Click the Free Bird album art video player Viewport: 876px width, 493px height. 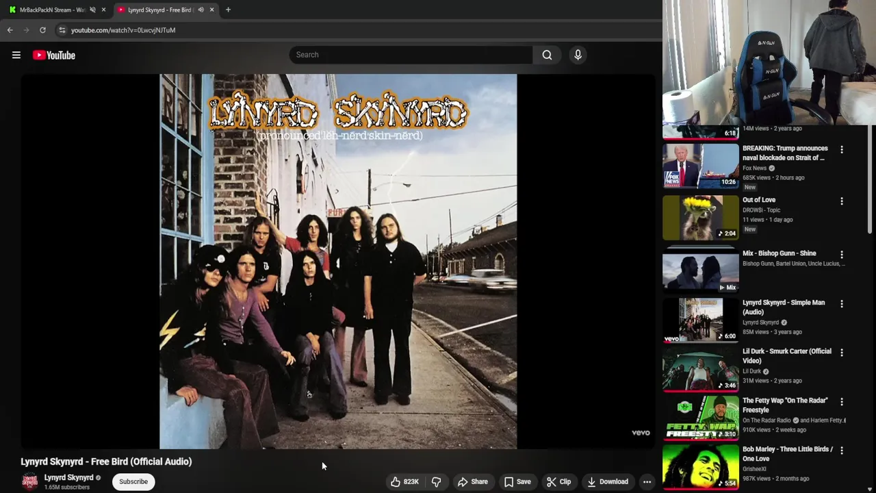[338, 262]
